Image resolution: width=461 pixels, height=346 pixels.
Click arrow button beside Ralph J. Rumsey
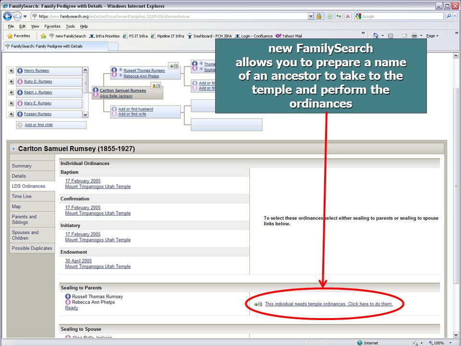click(11, 92)
